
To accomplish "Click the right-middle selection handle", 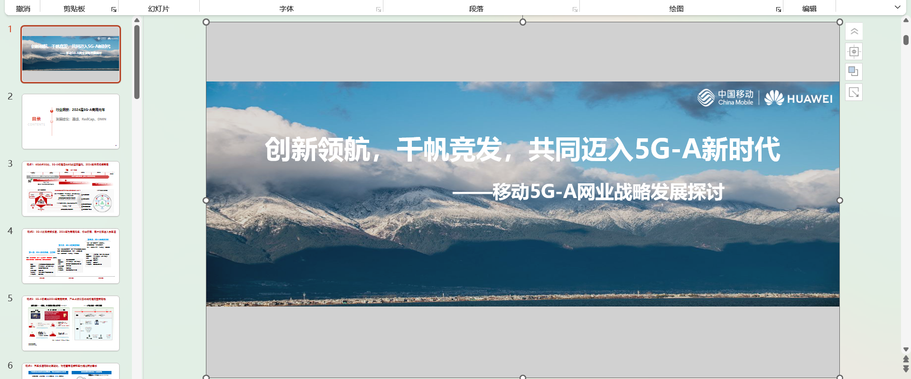I will (840, 200).
